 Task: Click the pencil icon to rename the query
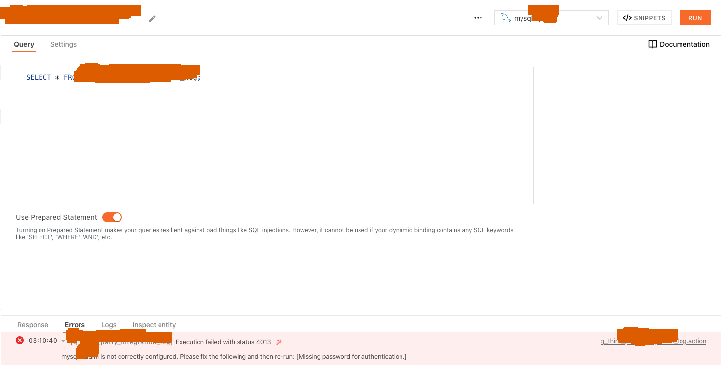[152, 18]
